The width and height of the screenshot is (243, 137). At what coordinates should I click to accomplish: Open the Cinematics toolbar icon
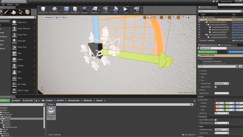point(106,10)
